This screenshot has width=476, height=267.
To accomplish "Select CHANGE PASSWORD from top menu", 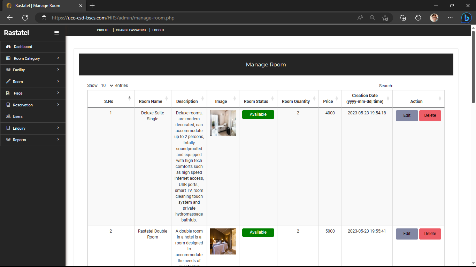I will point(131,30).
